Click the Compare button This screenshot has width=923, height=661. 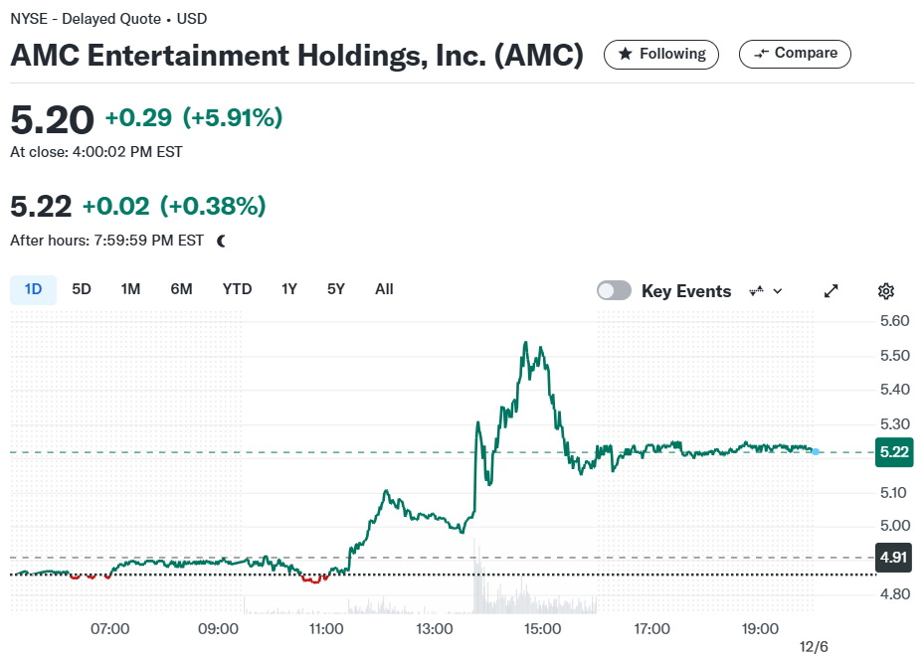click(795, 54)
